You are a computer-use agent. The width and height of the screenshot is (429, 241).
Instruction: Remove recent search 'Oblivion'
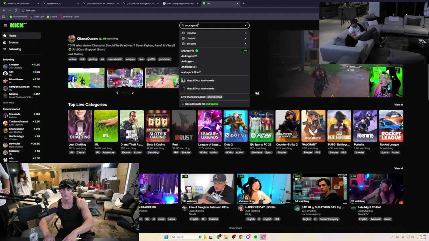pos(246,33)
